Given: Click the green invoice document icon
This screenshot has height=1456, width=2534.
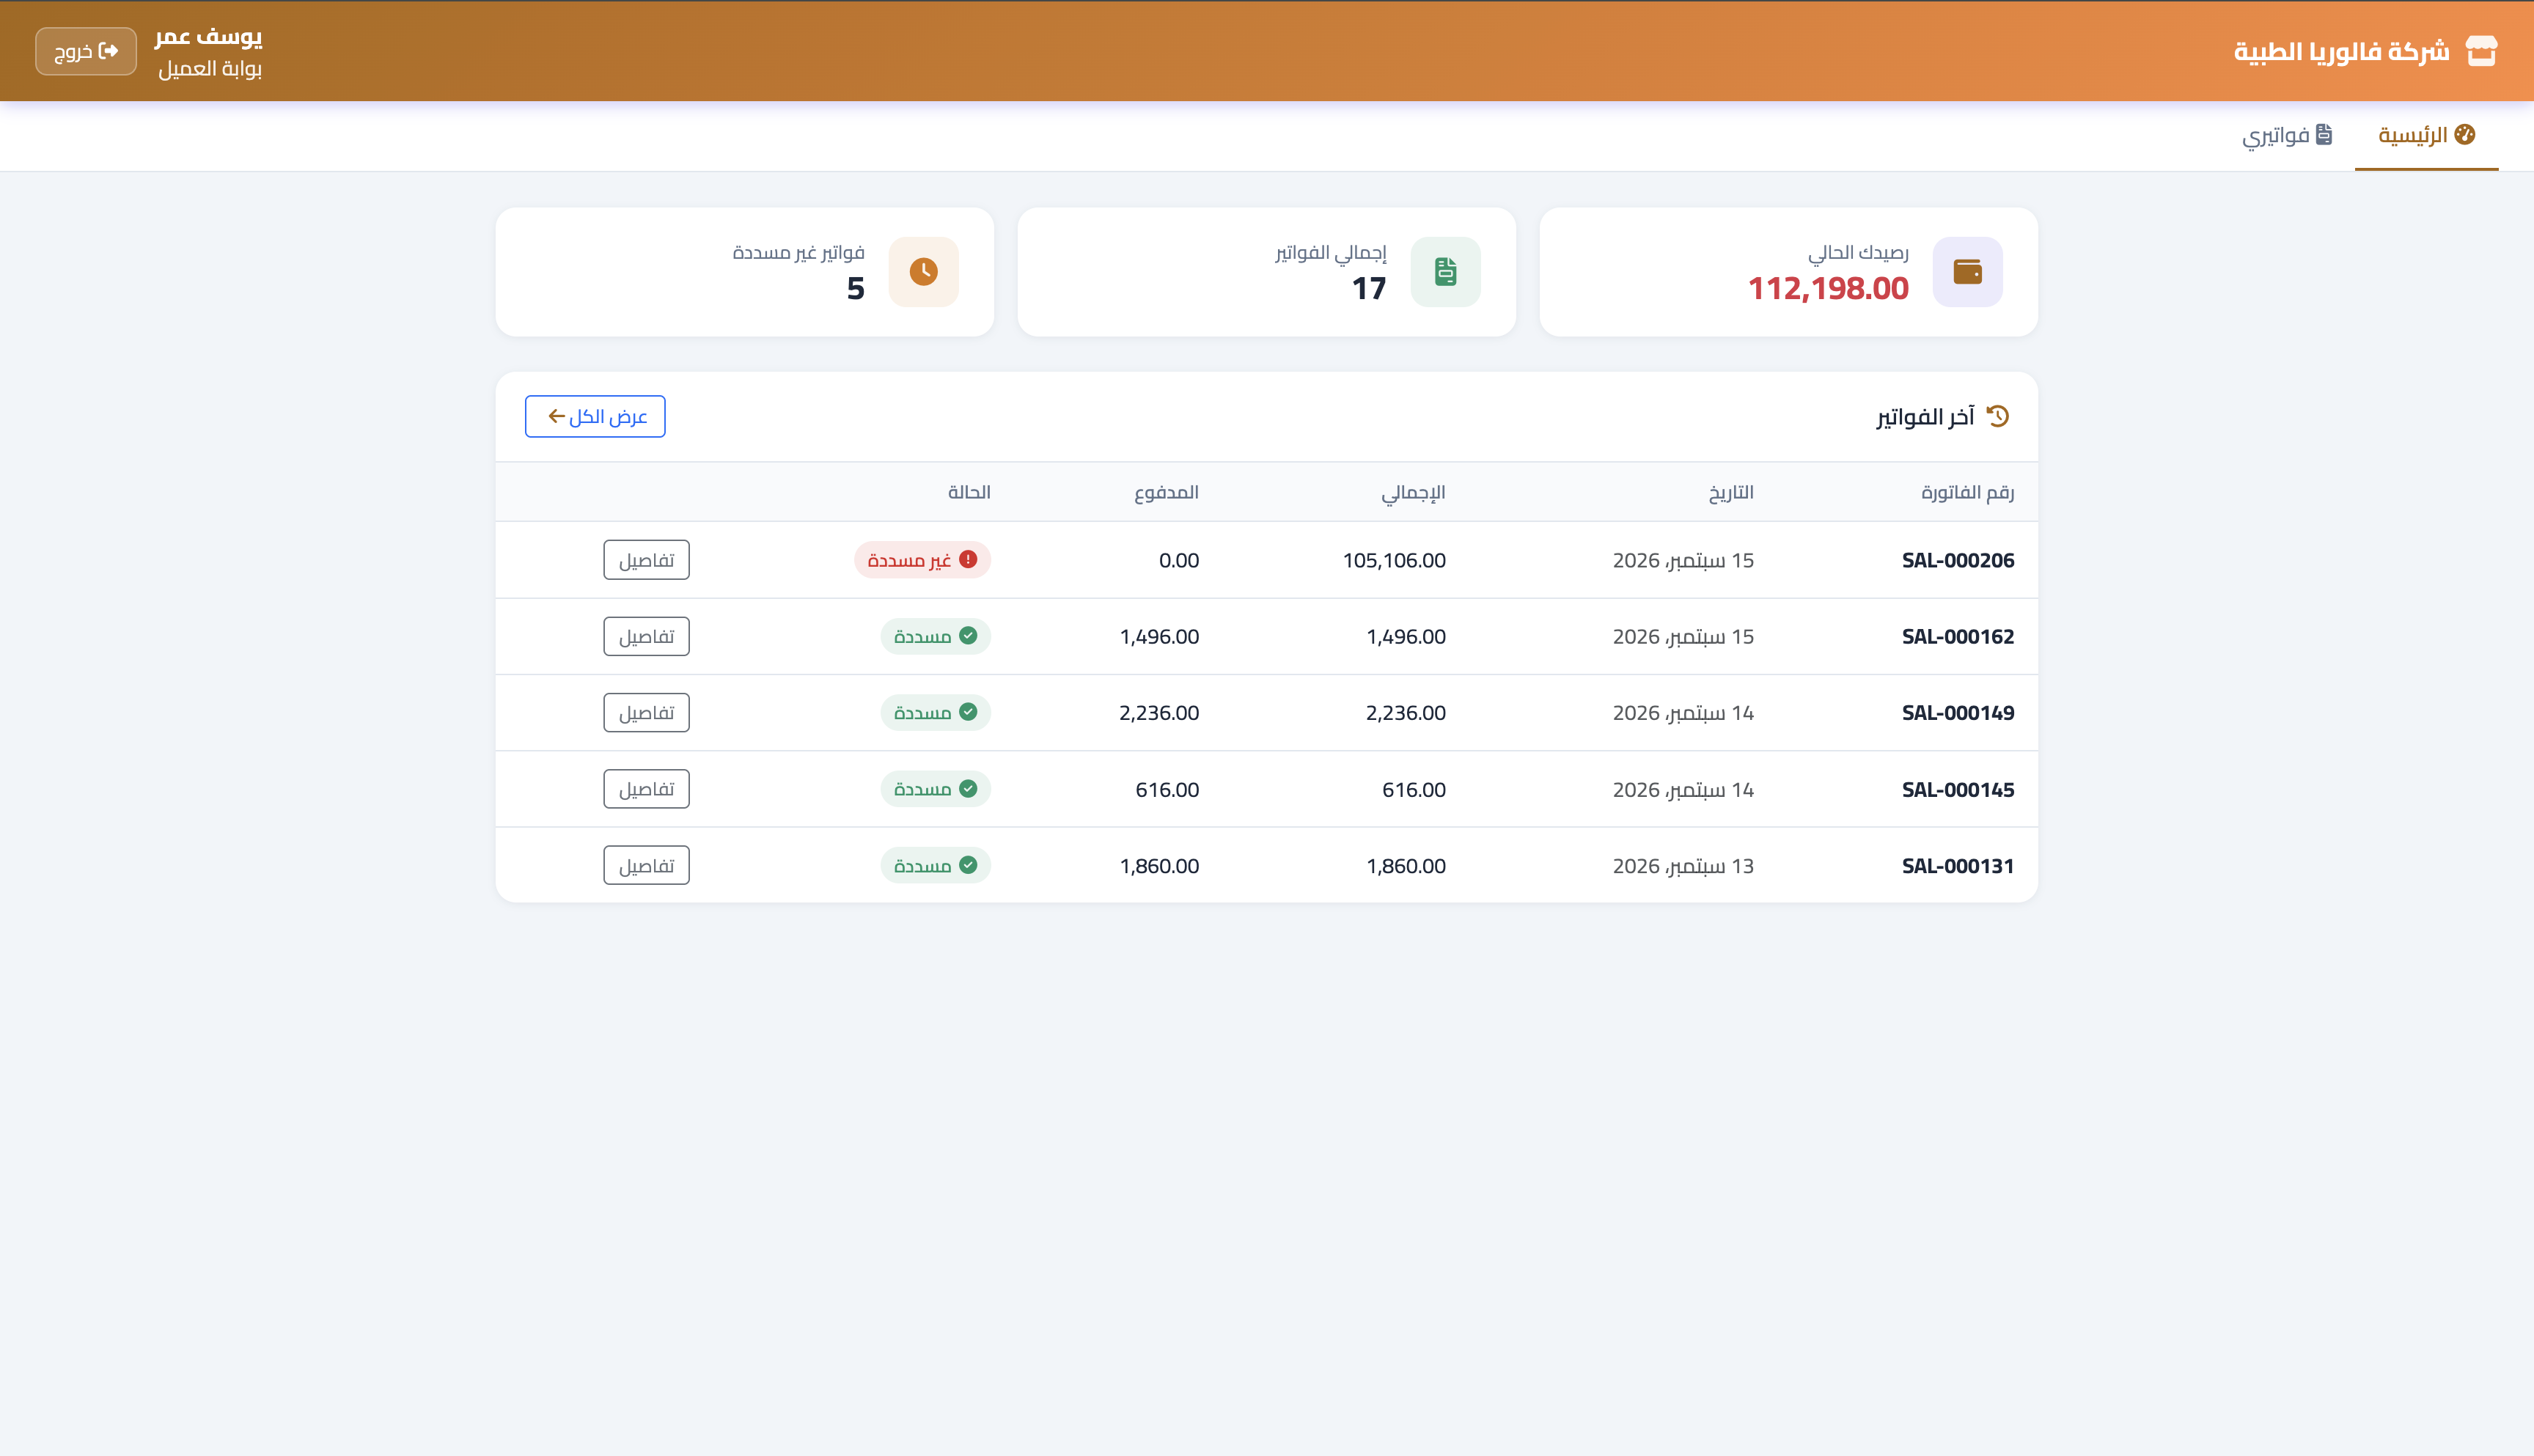Looking at the screenshot, I should click(x=1445, y=272).
